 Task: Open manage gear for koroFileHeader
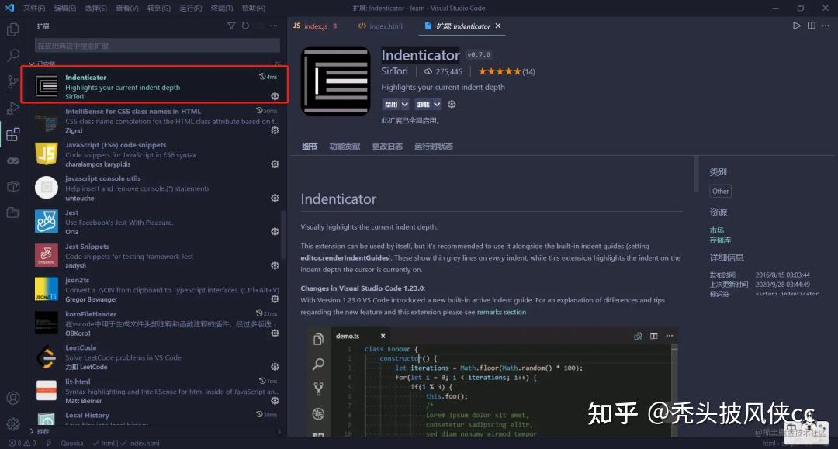click(275, 333)
